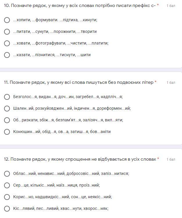The image size is (182, 218).
Task: Mark radio option 'Кіс...лявий, пес...ливий'
Action: (7, 209)
